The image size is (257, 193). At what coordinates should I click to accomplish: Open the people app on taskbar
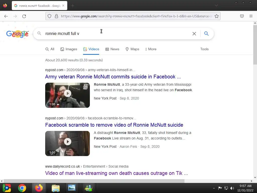click(x=89, y=188)
